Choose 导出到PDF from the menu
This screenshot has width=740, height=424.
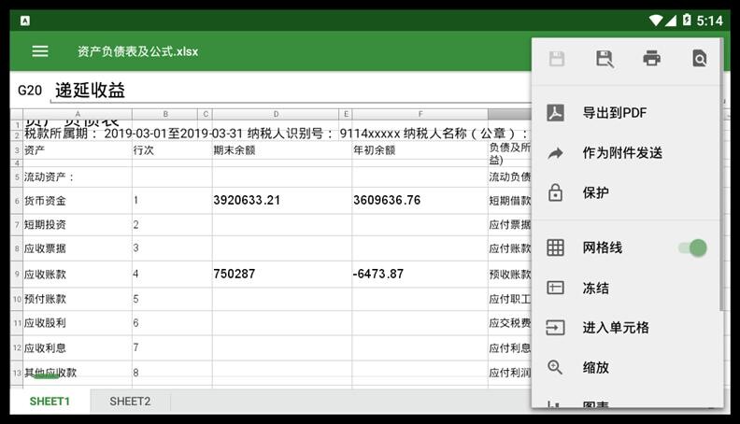614,113
